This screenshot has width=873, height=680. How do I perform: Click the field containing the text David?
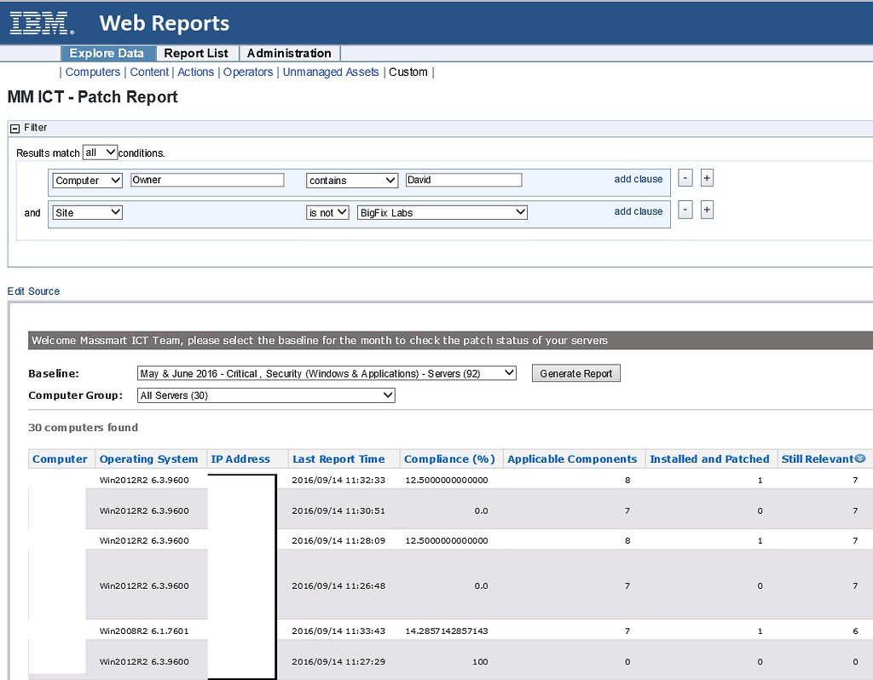pos(464,180)
